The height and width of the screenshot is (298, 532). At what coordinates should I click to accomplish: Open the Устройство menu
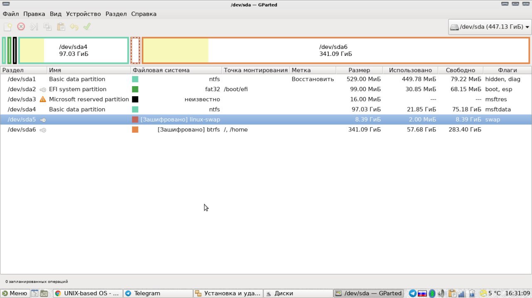click(x=84, y=14)
